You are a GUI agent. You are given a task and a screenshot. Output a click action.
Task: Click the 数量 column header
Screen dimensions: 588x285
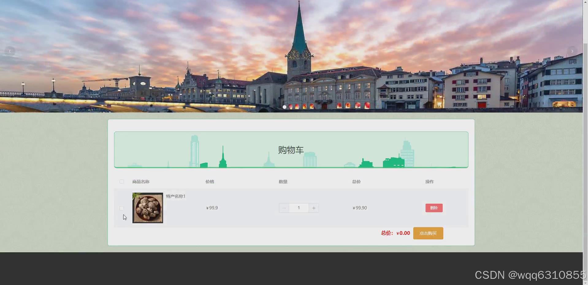click(283, 182)
